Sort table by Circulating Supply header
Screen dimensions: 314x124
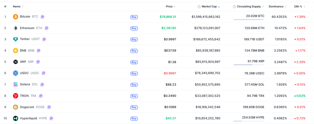click(250, 7)
